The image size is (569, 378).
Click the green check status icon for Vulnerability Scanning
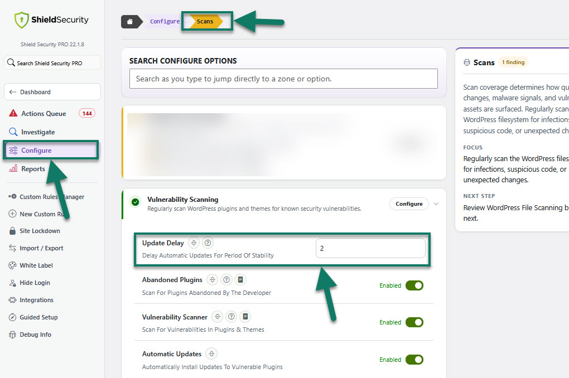tap(136, 202)
